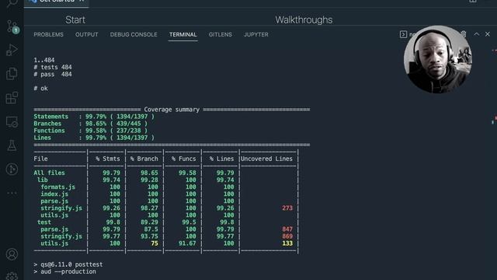The image size is (497, 280).
Task: Click the Start heading
Action: click(75, 20)
